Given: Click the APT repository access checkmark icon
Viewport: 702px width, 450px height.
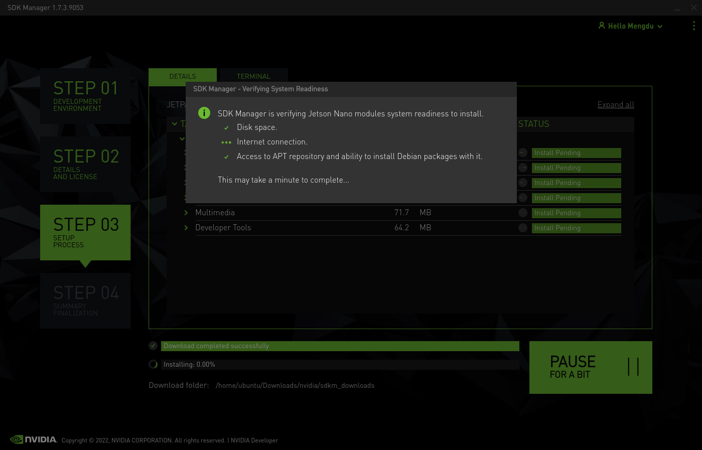Looking at the screenshot, I should point(226,157).
